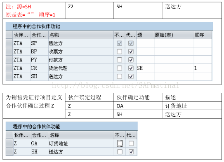Tick the 代... checkbox for OA 订货地址
Image resolution: width=224 pixels, height=162 pixels.
131,143
